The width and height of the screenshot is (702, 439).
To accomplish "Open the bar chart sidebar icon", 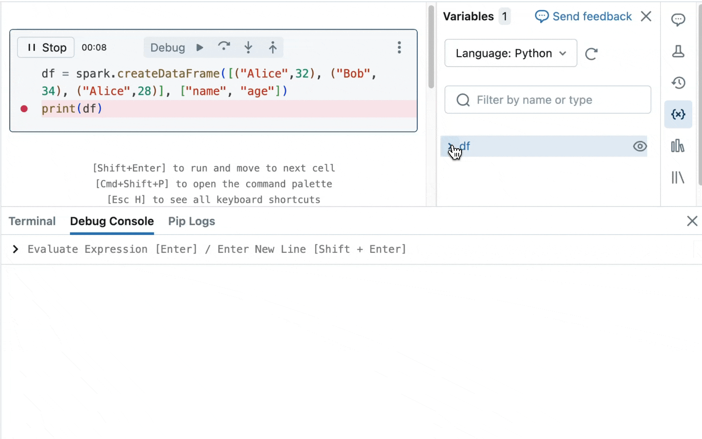I will [678, 146].
